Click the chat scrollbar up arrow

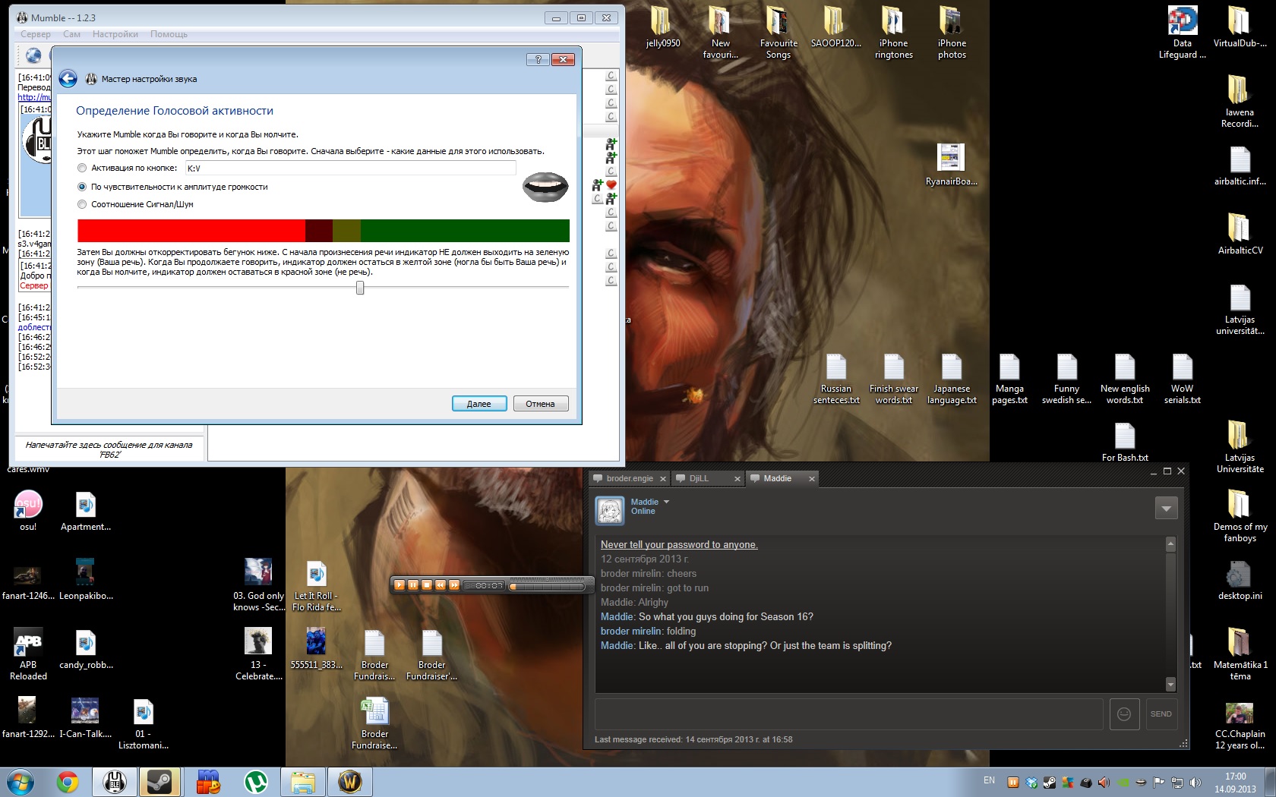click(x=1170, y=543)
